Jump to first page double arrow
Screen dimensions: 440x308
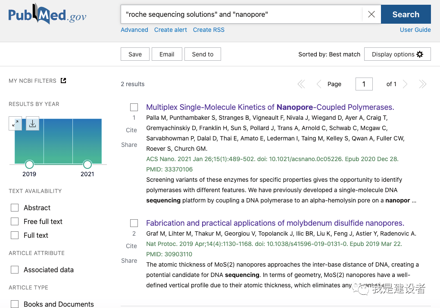coord(301,84)
